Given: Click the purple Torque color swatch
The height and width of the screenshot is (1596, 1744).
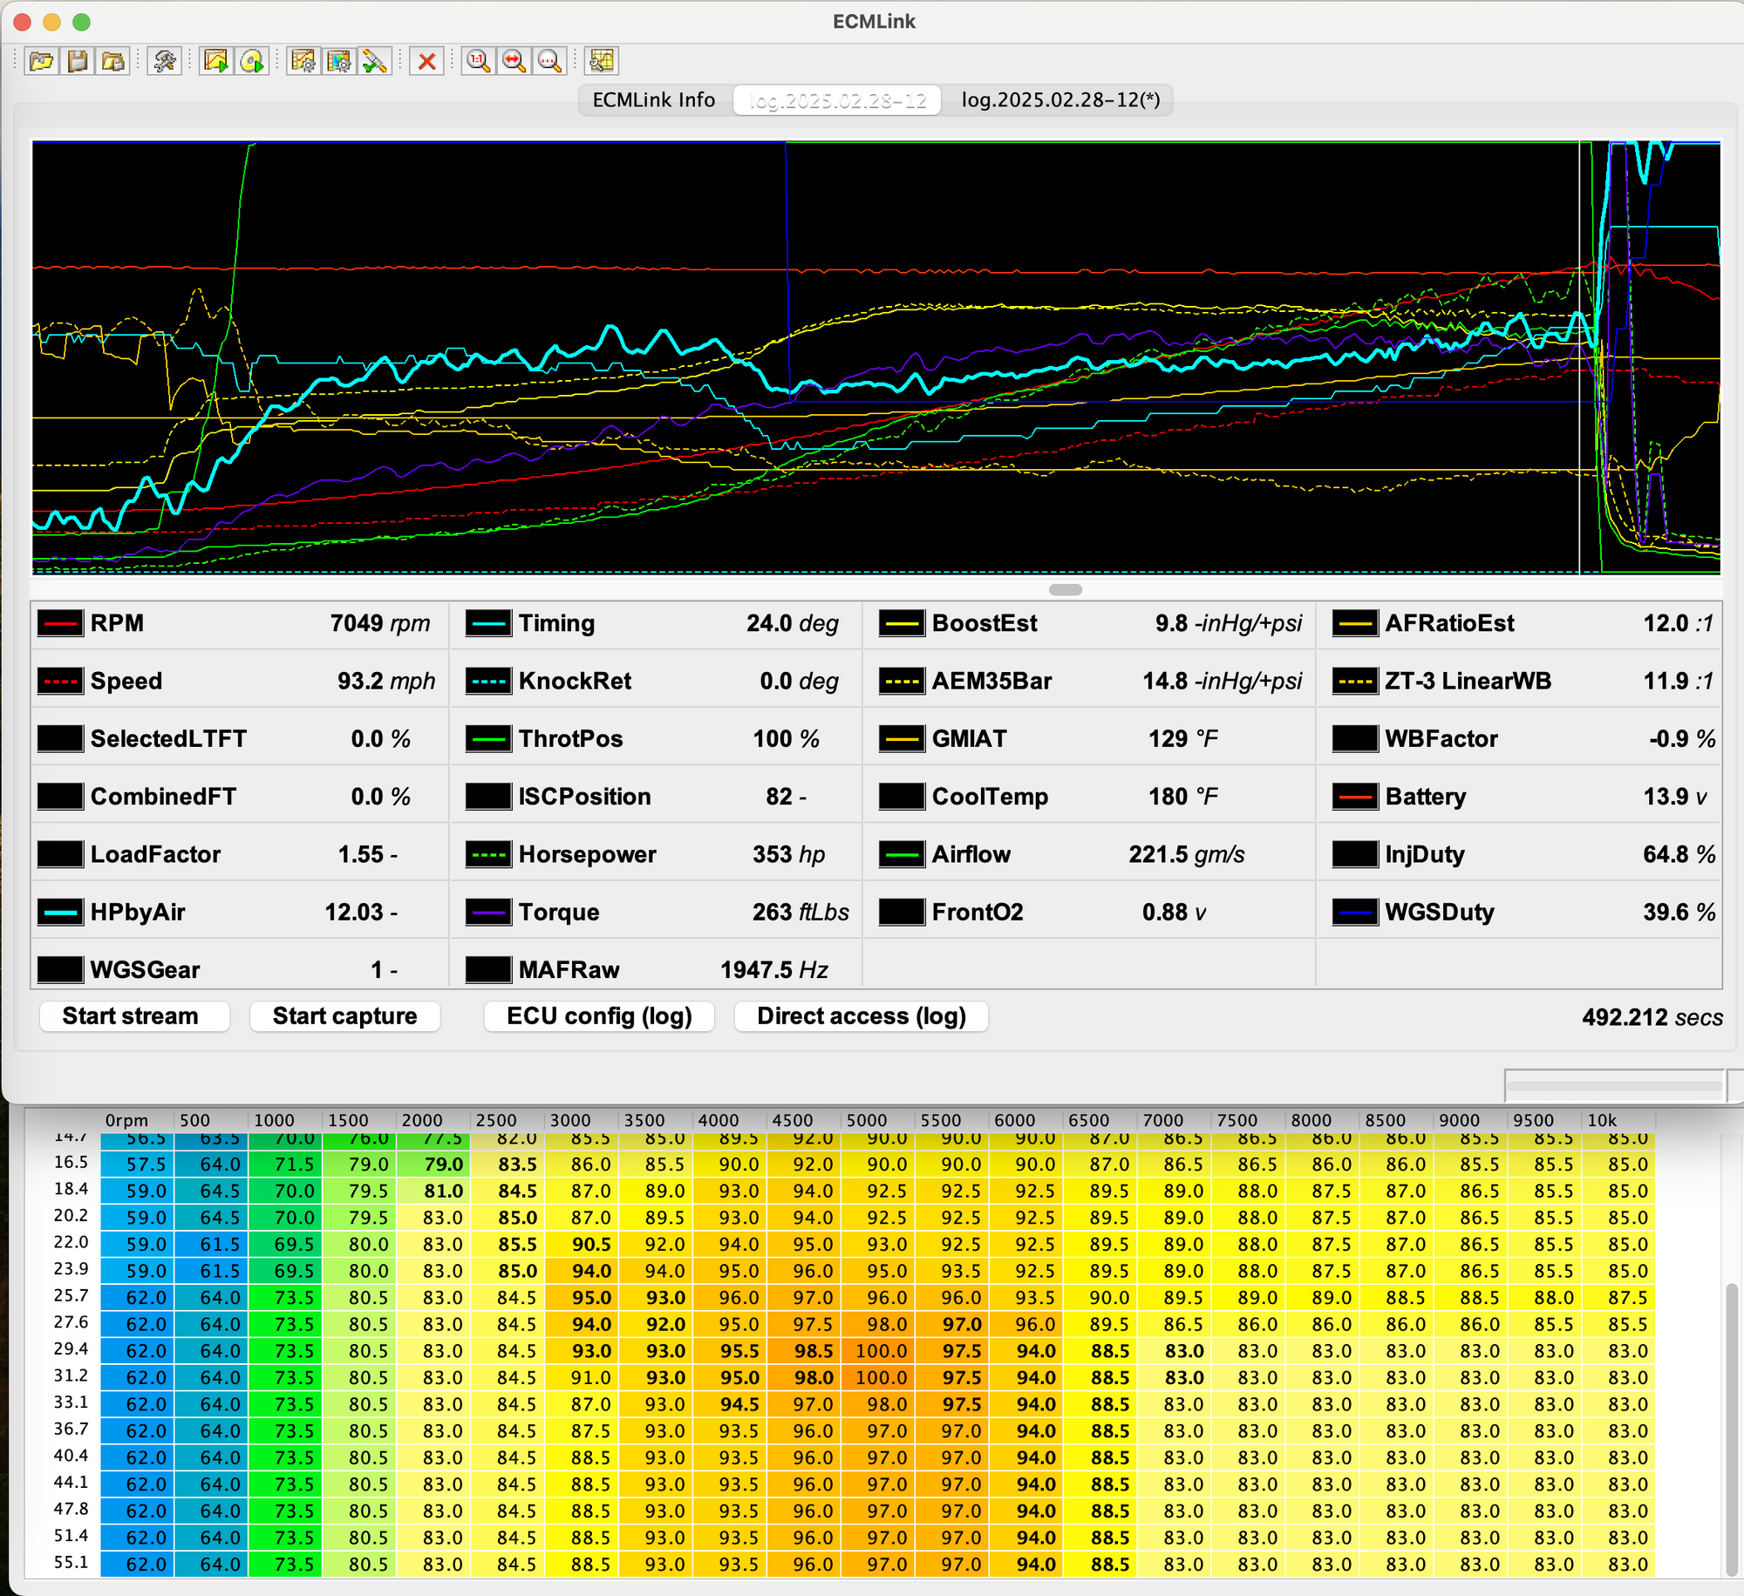Looking at the screenshot, I should coord(488,913).
